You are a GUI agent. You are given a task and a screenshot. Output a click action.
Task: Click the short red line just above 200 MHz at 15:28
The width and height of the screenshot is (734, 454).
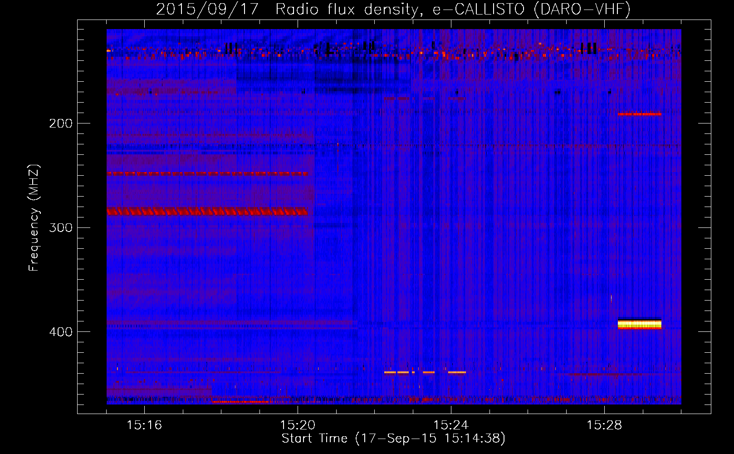(x=640, y=114)
